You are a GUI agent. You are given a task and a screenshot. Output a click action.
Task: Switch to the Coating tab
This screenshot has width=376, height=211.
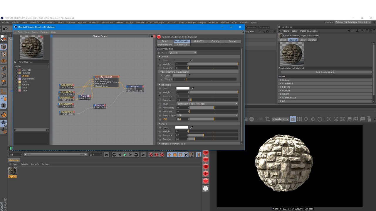click(215, 41)
